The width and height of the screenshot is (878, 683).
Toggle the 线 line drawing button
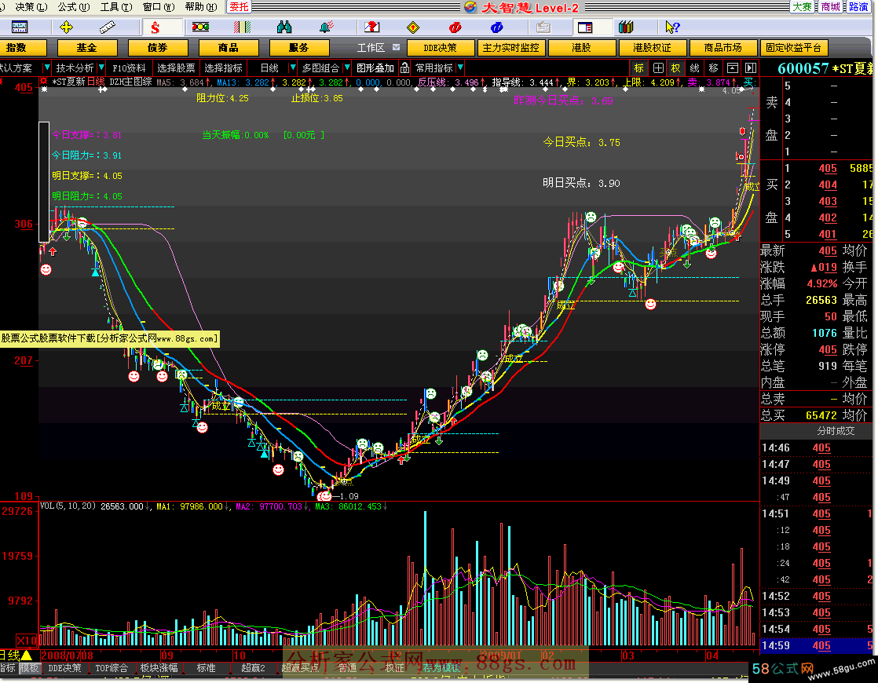pyautogui.click(x=695, y=68)
